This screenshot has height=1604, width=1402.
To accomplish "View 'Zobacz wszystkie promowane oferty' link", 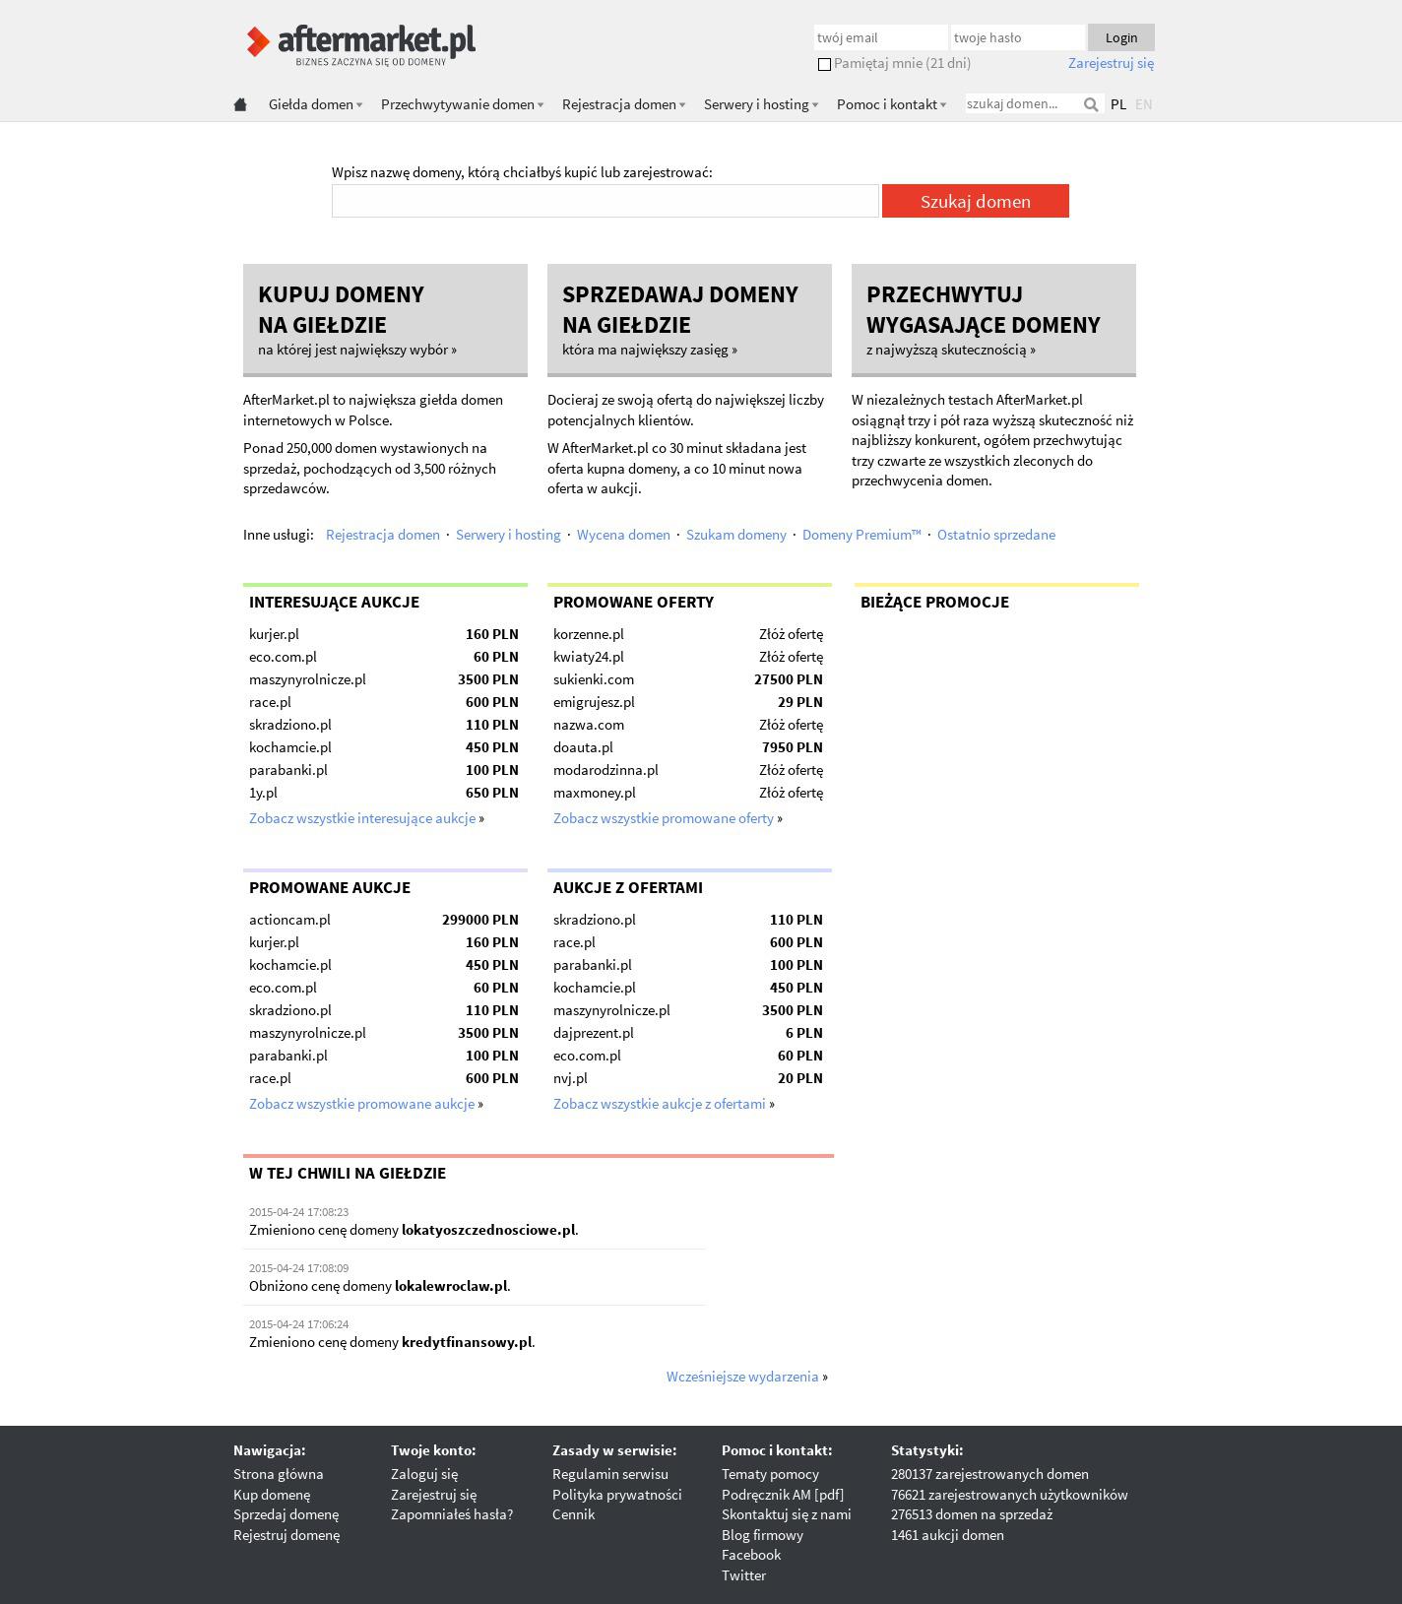I will point(664,818).
